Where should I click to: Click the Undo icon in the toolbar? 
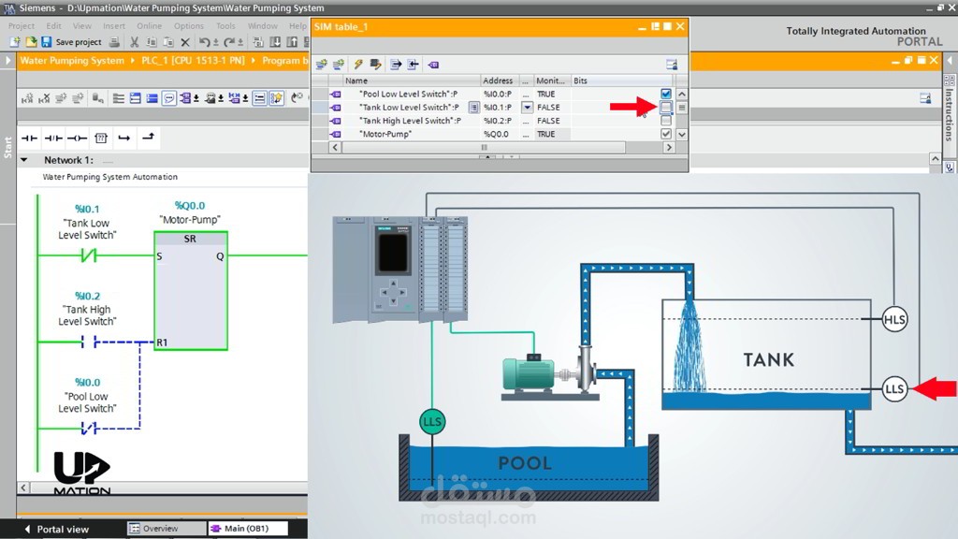click(204, 42)
